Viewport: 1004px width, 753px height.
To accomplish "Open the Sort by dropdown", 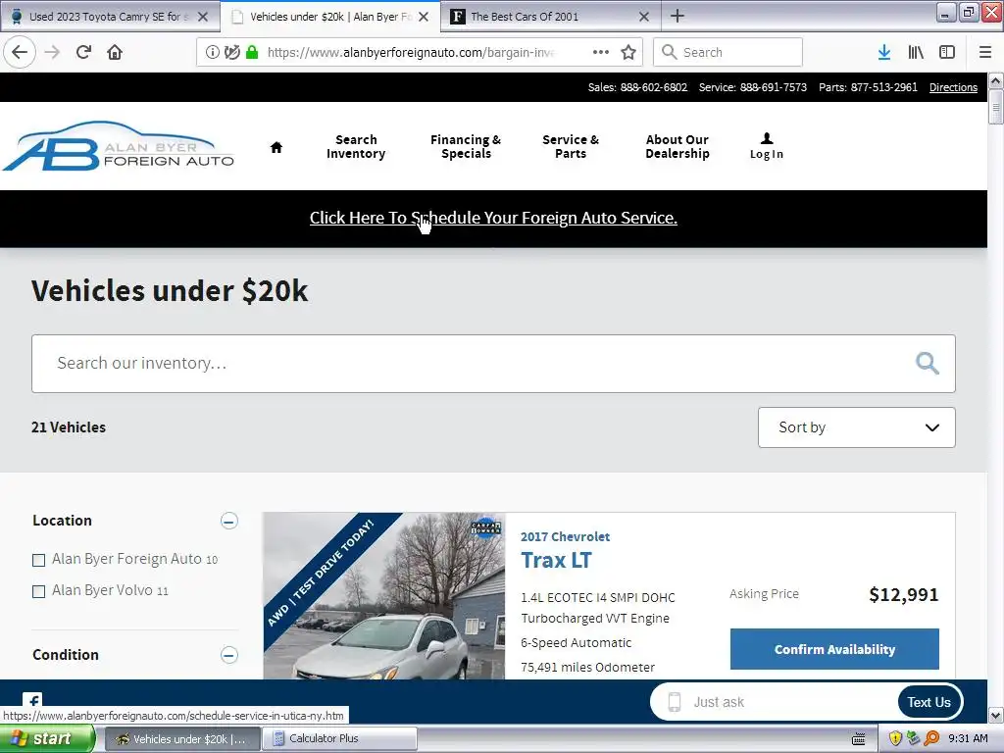I will pyautogui.click(x=857, y=427).
